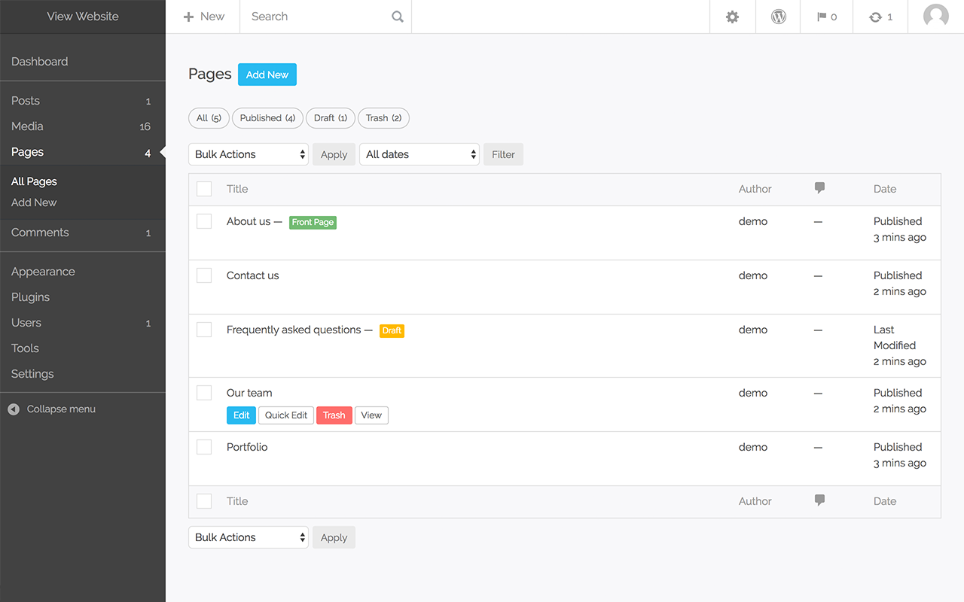This screenshot has height=602, width=964.
Task: Click the Collapse menu label
Action: pyautogui.click(x=61, y=409)
